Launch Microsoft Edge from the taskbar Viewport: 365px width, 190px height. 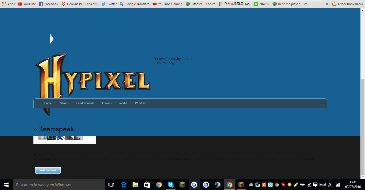[x=124, y=185]
